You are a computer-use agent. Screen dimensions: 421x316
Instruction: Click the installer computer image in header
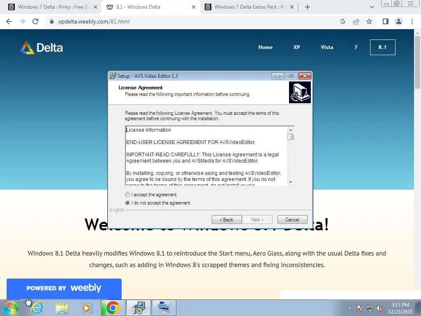coord(300,93)
